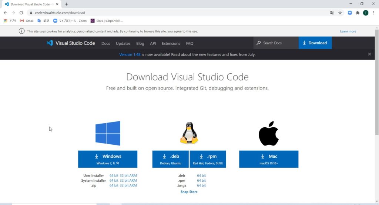Open the Updates menu item
Viewport: 379px width, 205px height.
[x=123, y=44]
